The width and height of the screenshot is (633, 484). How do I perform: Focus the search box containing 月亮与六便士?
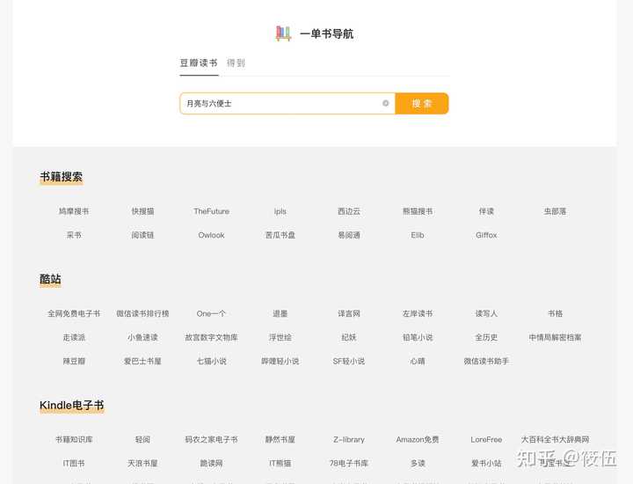(x=287, y=104)
